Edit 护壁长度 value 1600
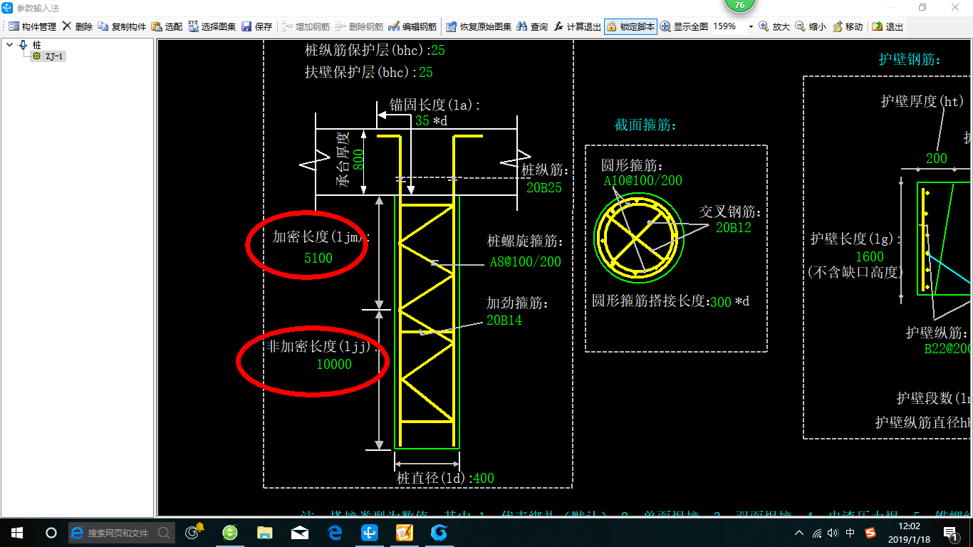This screenshot has width=973, height=547. pyautogui.click(x=869, y=256)
